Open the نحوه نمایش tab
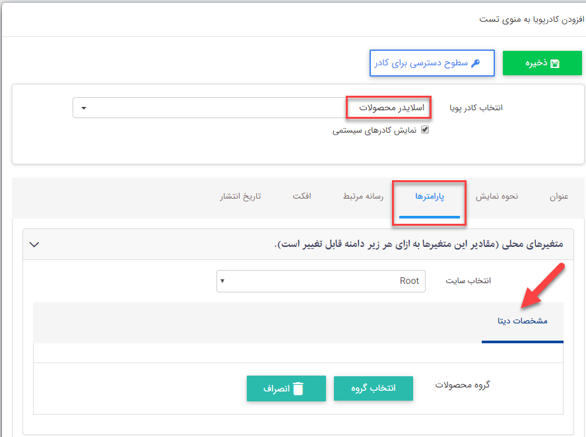The width and height of the screenshot is (586, 437). pyautogui.click(x=496, y=196)
